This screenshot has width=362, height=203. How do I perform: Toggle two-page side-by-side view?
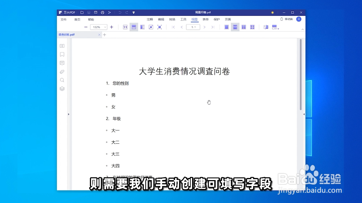tap(243, 27)
